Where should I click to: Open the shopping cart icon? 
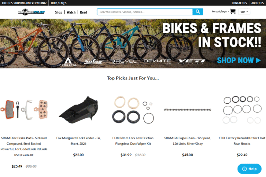point(233,11)
